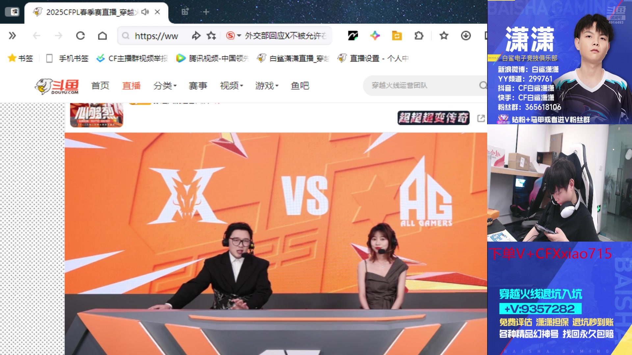Click the magnifier search icon in Douyu search box
The width and height of the screenshot is (632, 355).
(483, 85)
